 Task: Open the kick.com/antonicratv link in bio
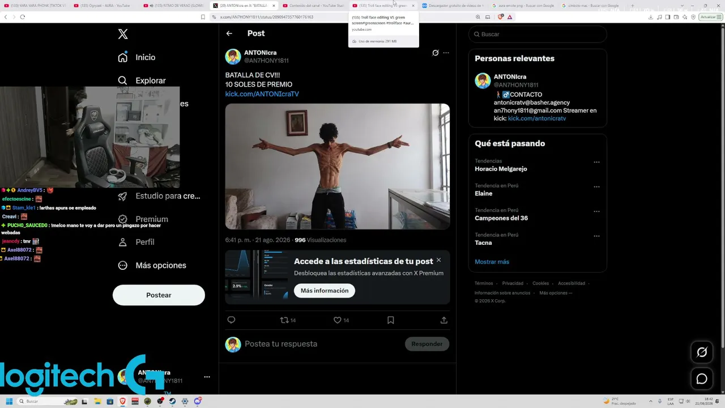tap(537, 118)
